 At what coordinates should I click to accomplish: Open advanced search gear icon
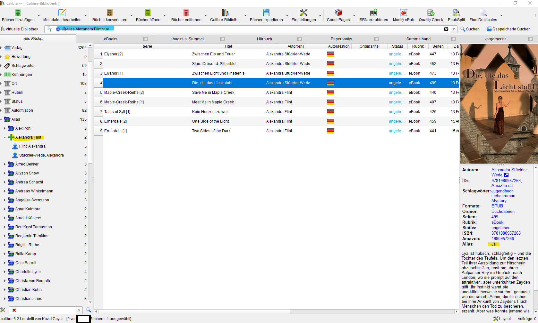58,29
